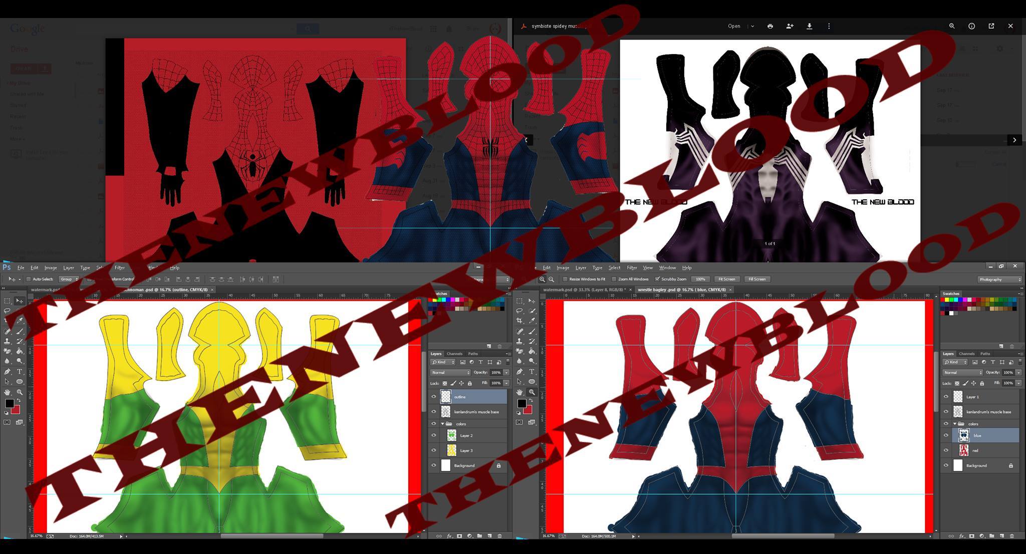The height and width of the screenshot is (554, 1026).
Task: Hide 'outline' layer in left window
Action: click(x=434, y=397)
